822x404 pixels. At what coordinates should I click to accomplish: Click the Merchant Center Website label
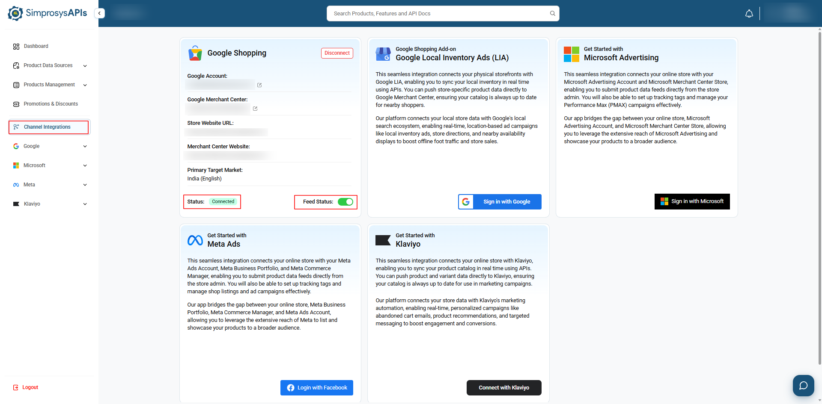pyautogui.click(x=218, y=147)
